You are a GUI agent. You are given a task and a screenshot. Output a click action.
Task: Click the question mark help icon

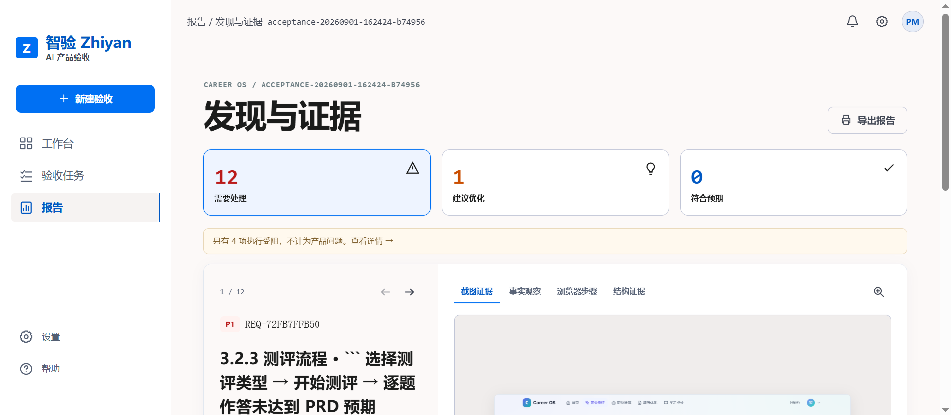[x=26, y=369]
